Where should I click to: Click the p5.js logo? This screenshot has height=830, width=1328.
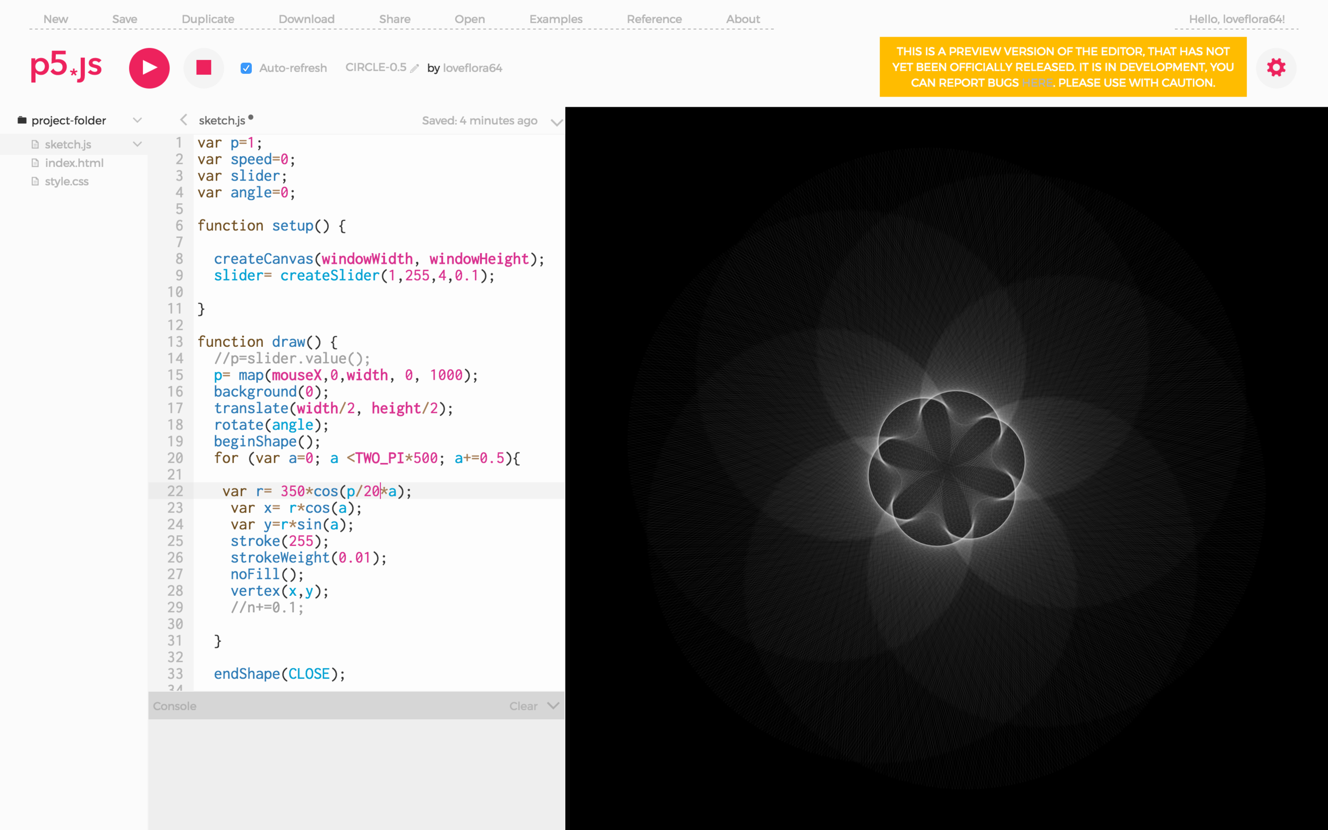click(66, 66)
